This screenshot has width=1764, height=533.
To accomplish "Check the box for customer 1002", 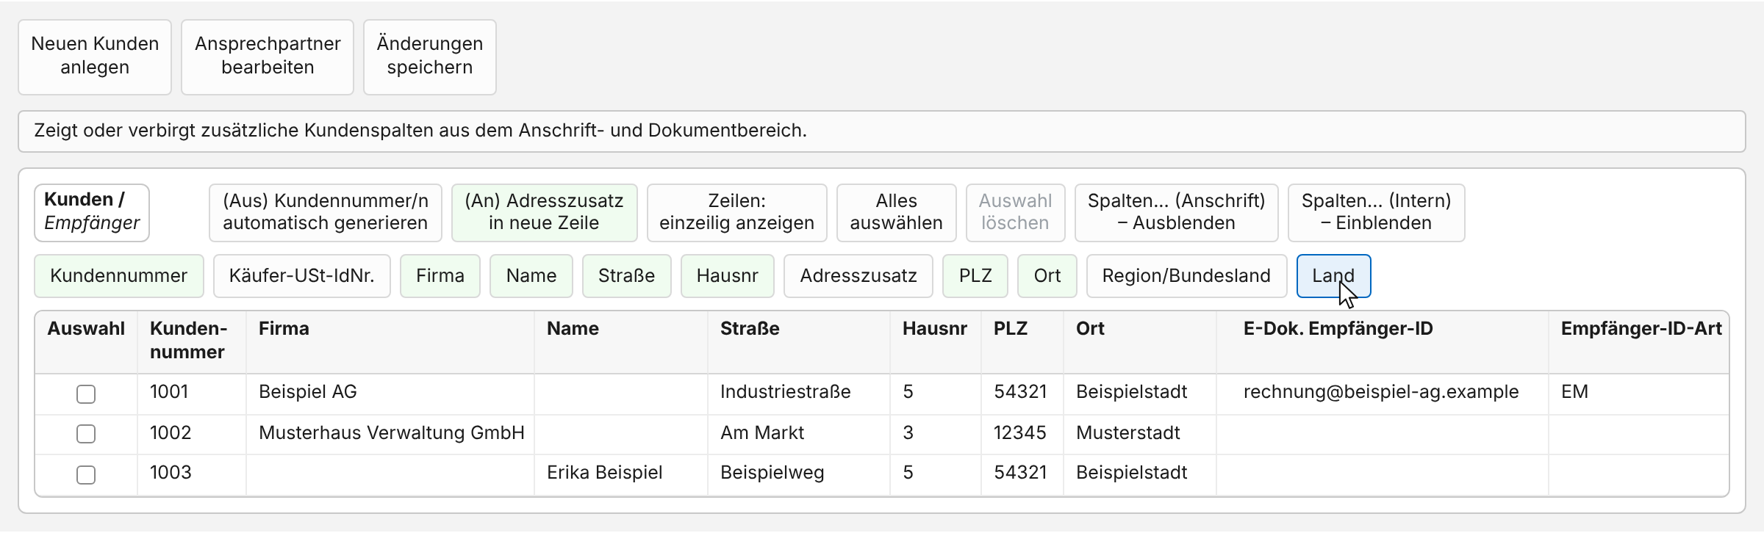I will (86, 434).
